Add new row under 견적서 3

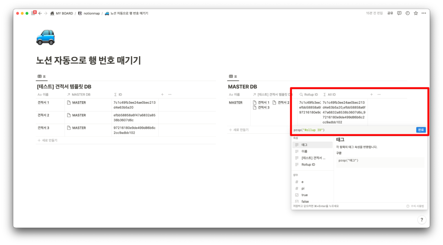pos(50,140)
